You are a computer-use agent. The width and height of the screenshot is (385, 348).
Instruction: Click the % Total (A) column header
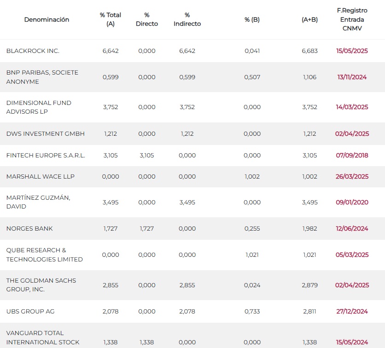click(x=111, y=19)
